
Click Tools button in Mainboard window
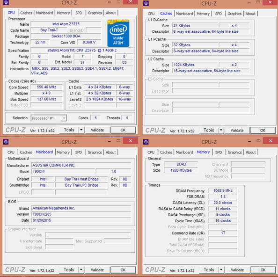pos(69,270)
